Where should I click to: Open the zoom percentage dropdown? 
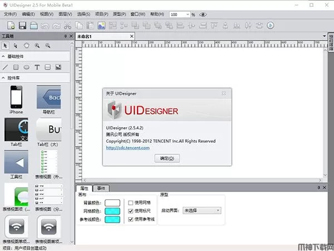pyautogui.click(x=187, y=14)
